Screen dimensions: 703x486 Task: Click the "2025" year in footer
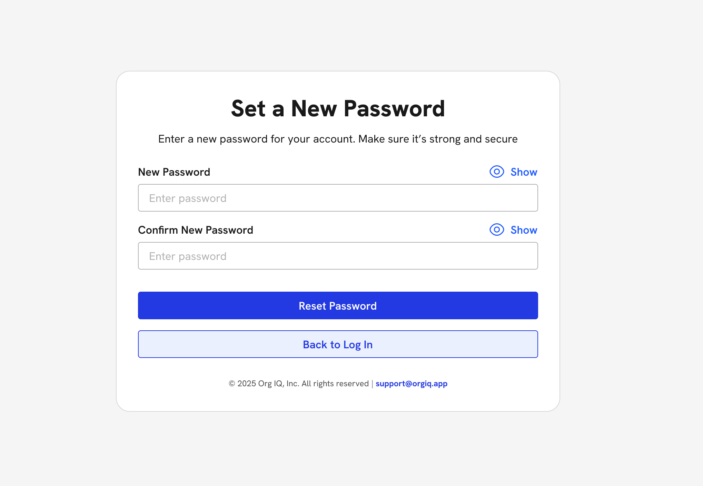pyautogui.click(x=246, y=384)
